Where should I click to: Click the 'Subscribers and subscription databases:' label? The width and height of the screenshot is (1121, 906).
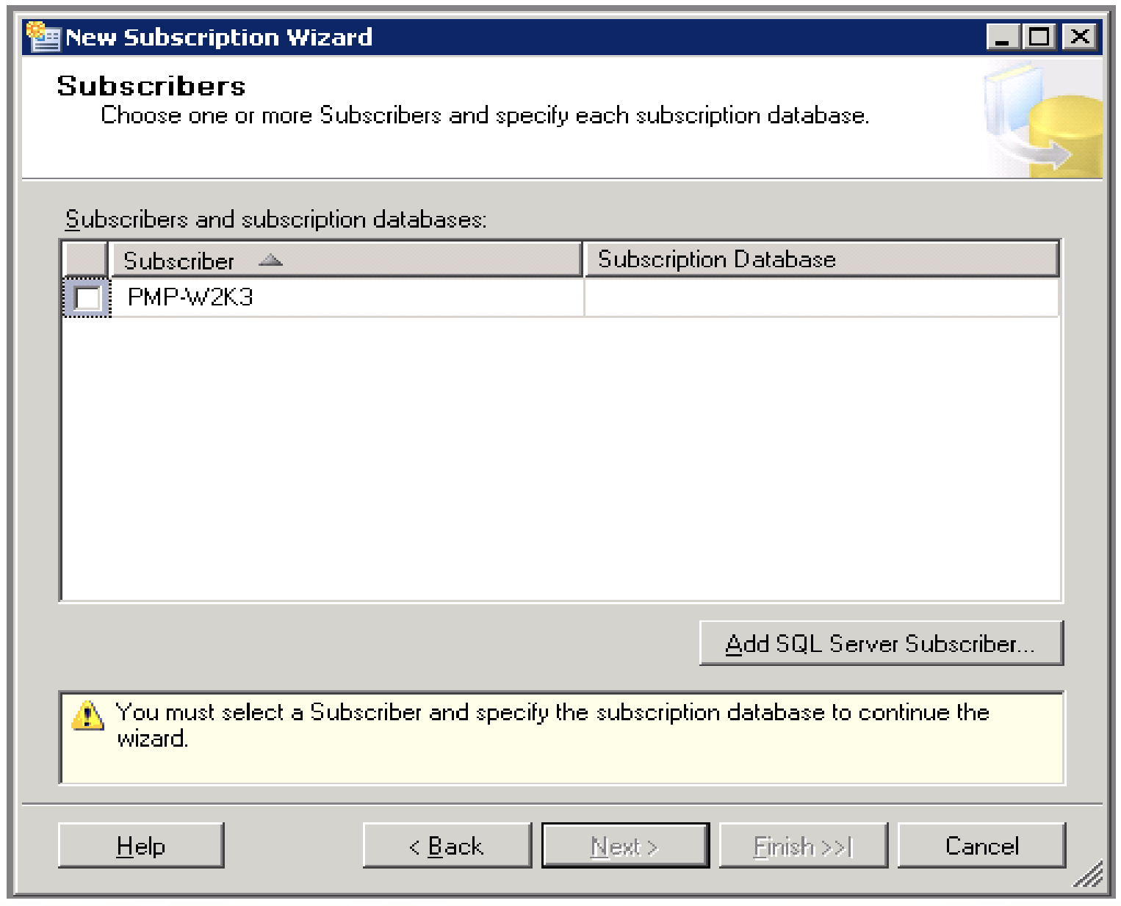click(275, 219)
